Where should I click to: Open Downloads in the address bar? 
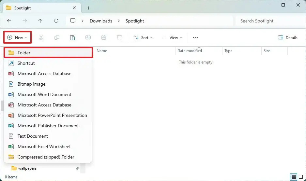point(101,21)
